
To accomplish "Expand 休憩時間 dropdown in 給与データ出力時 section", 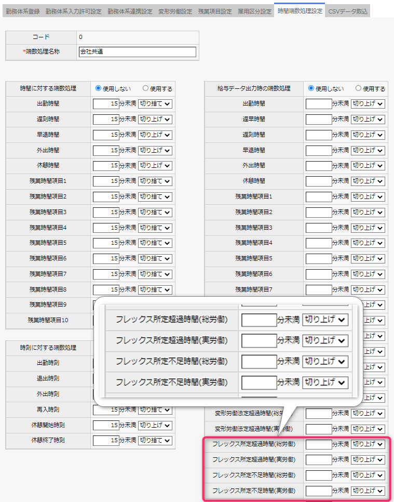I will [368, 181].
